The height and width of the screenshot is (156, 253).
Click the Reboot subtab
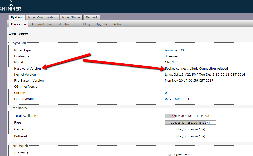(118, 24)
